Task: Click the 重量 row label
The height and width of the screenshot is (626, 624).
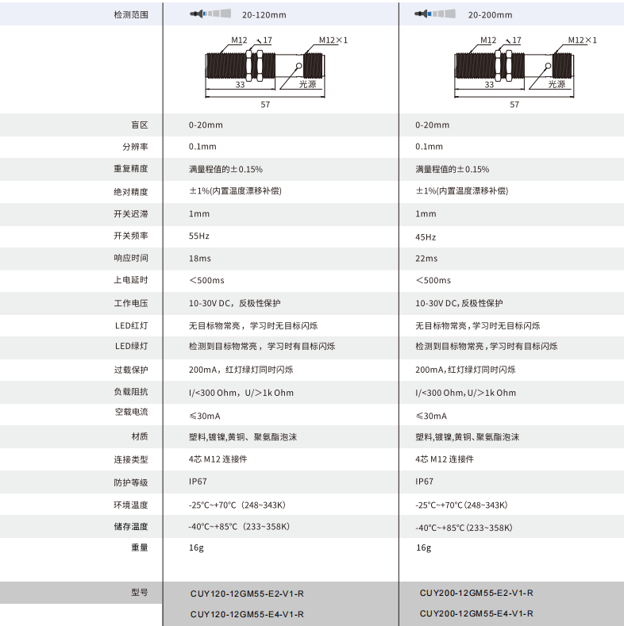Action: (140, 547)
